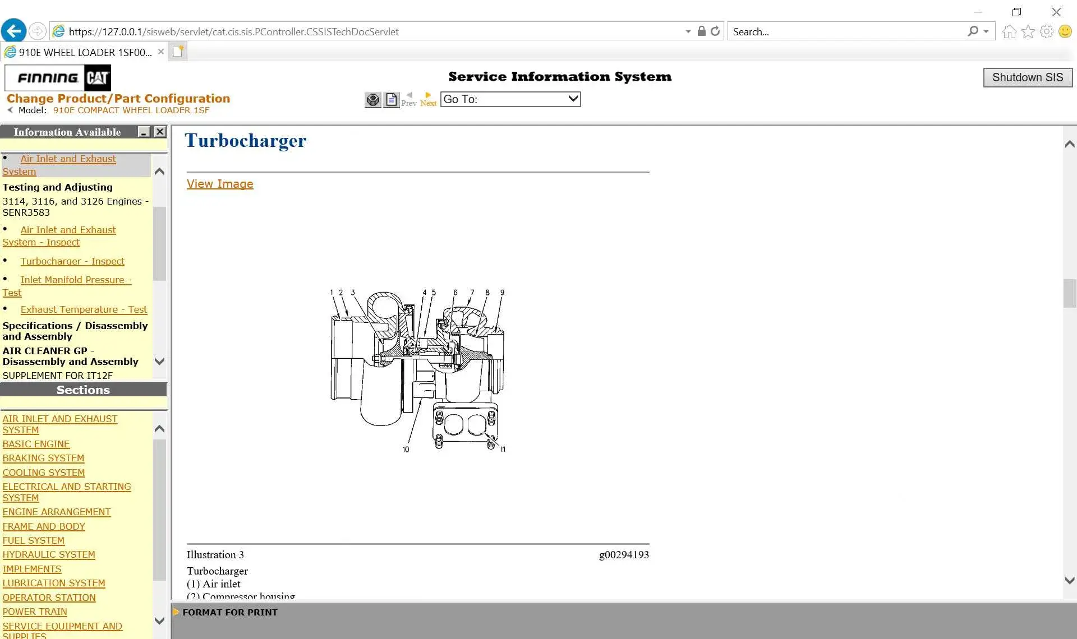Viewport: 1077px width, 639px height.
Task: Expand the address bar history dropdown
Action: coord(688,32)
